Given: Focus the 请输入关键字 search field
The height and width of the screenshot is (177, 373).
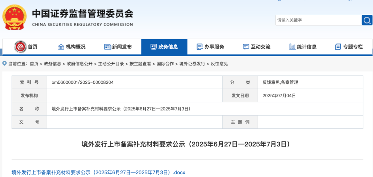Looking at the screenshot, I should [x=318, y=20].
